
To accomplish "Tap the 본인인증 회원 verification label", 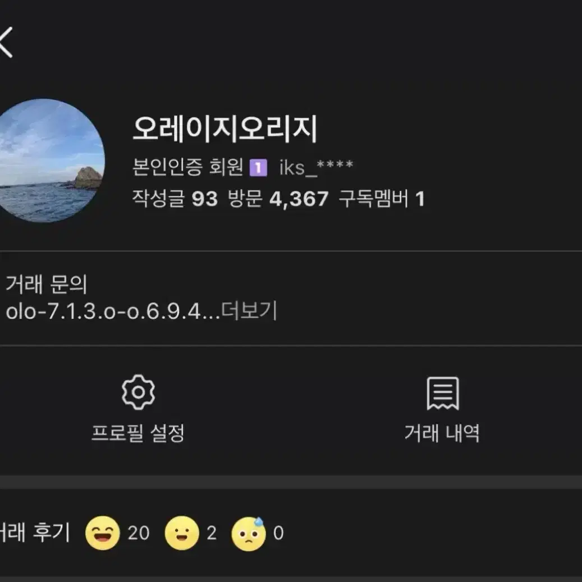I will (x=188, y=167).
